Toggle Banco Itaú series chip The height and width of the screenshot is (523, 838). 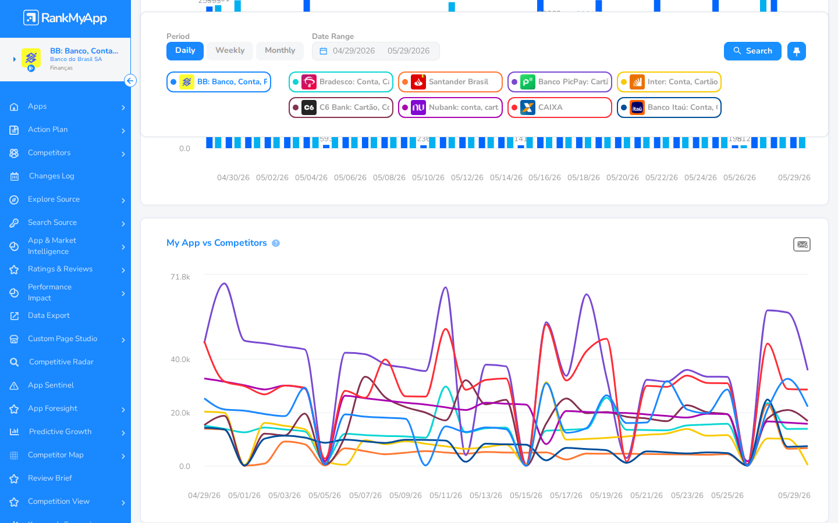[x=669, y=108]
